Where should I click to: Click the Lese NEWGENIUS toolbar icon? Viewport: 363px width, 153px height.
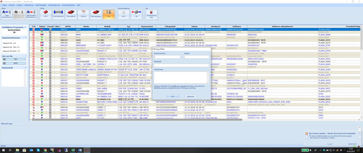coord(7,14)
